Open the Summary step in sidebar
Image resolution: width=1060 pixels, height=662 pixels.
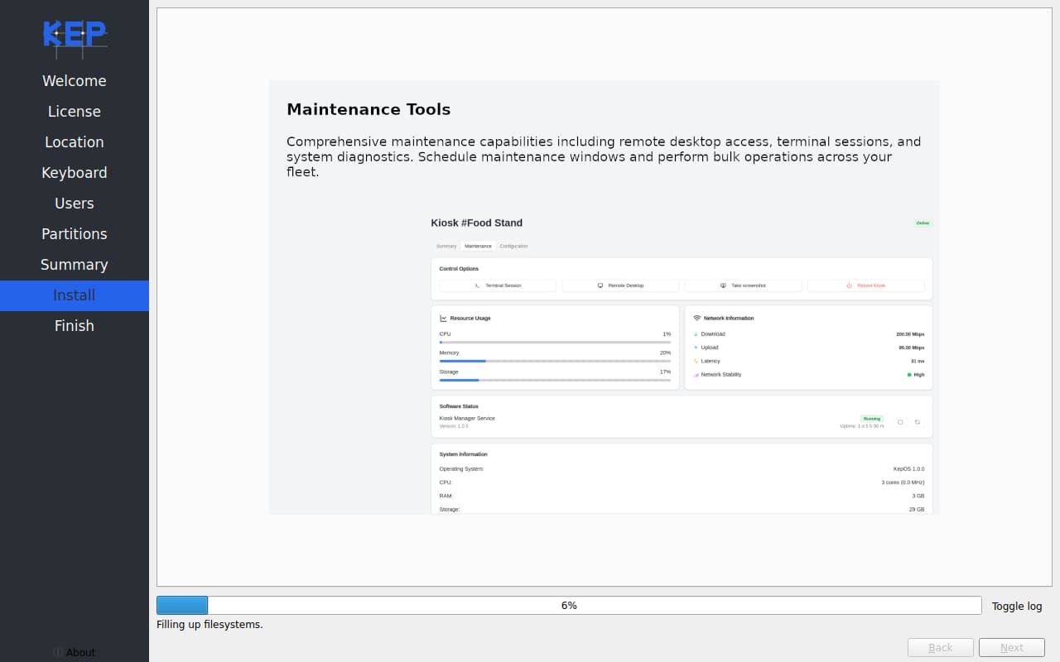[75, 265]
